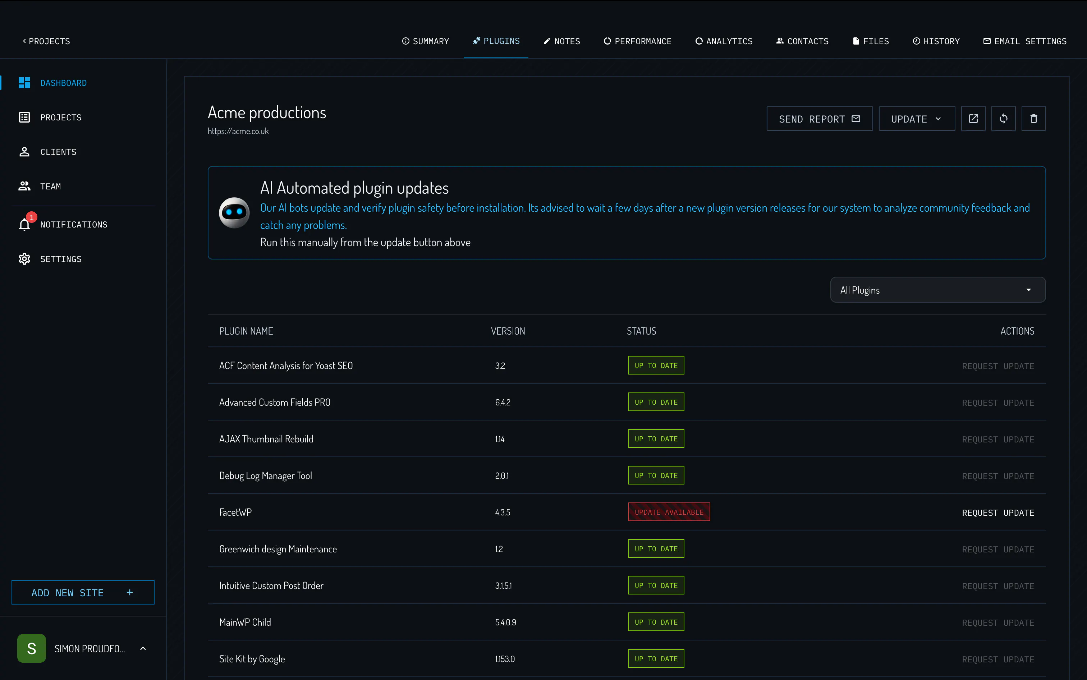Screen dimensions: 1087x680
Task: Switch to the Summary tab
Action: 426,41
